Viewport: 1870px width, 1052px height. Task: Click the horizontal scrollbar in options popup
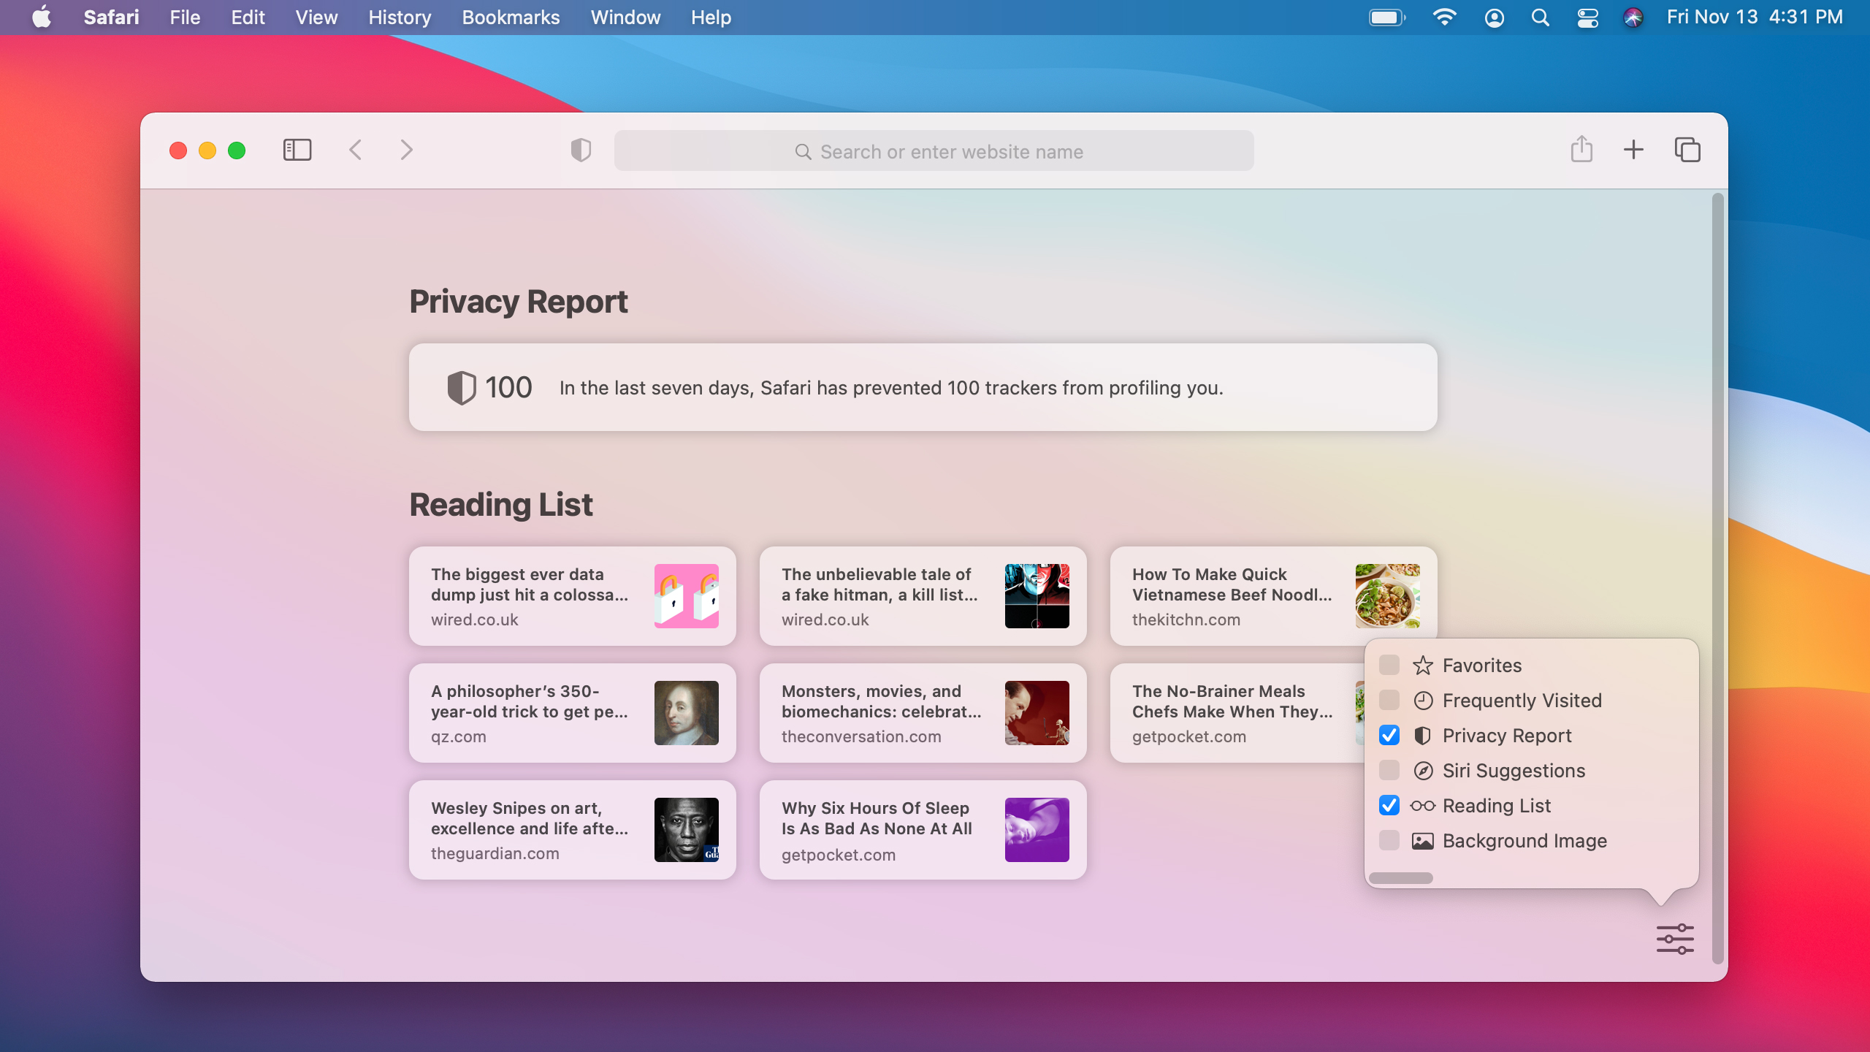1400,878
